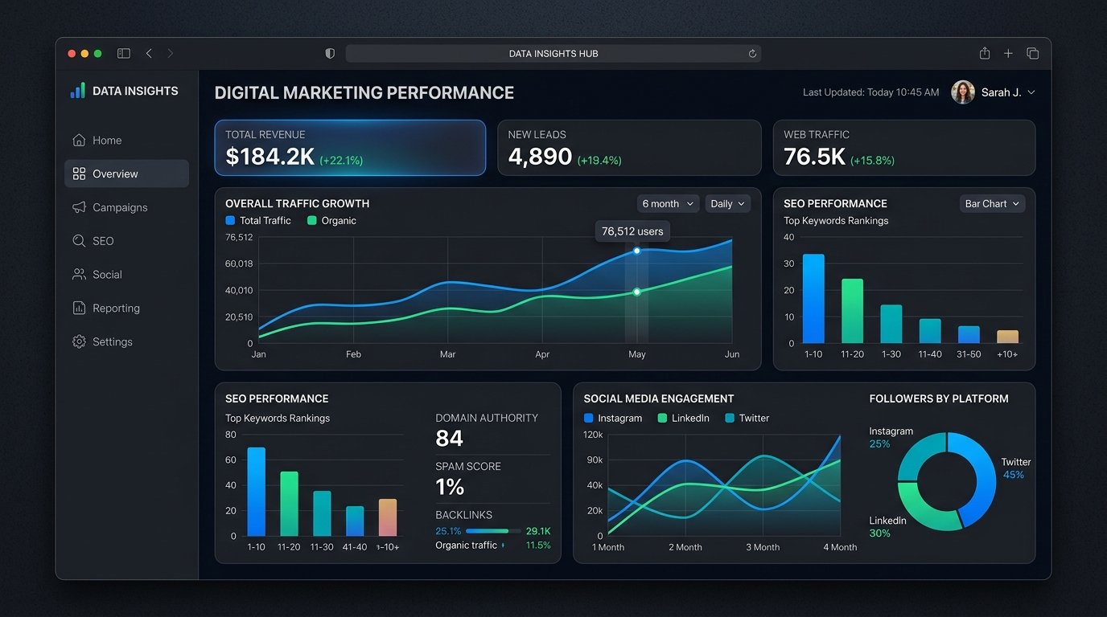Click the blue Total Traffic data point at May
Screen dimensions: 1107x617
(x=636, y=251)
